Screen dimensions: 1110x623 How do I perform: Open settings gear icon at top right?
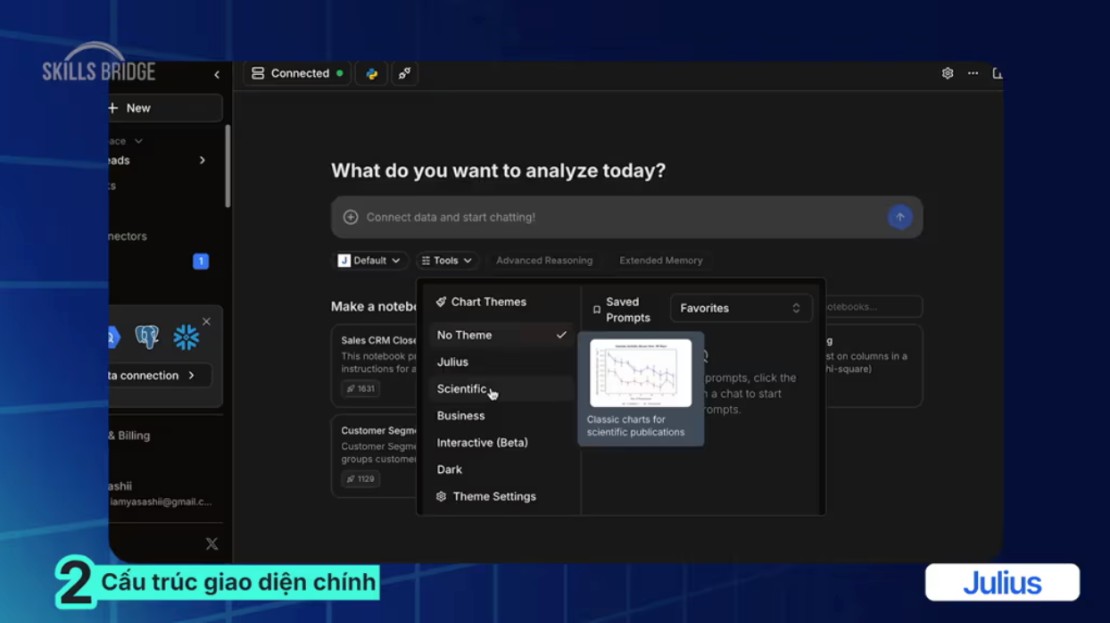click(x=948, y=74)
